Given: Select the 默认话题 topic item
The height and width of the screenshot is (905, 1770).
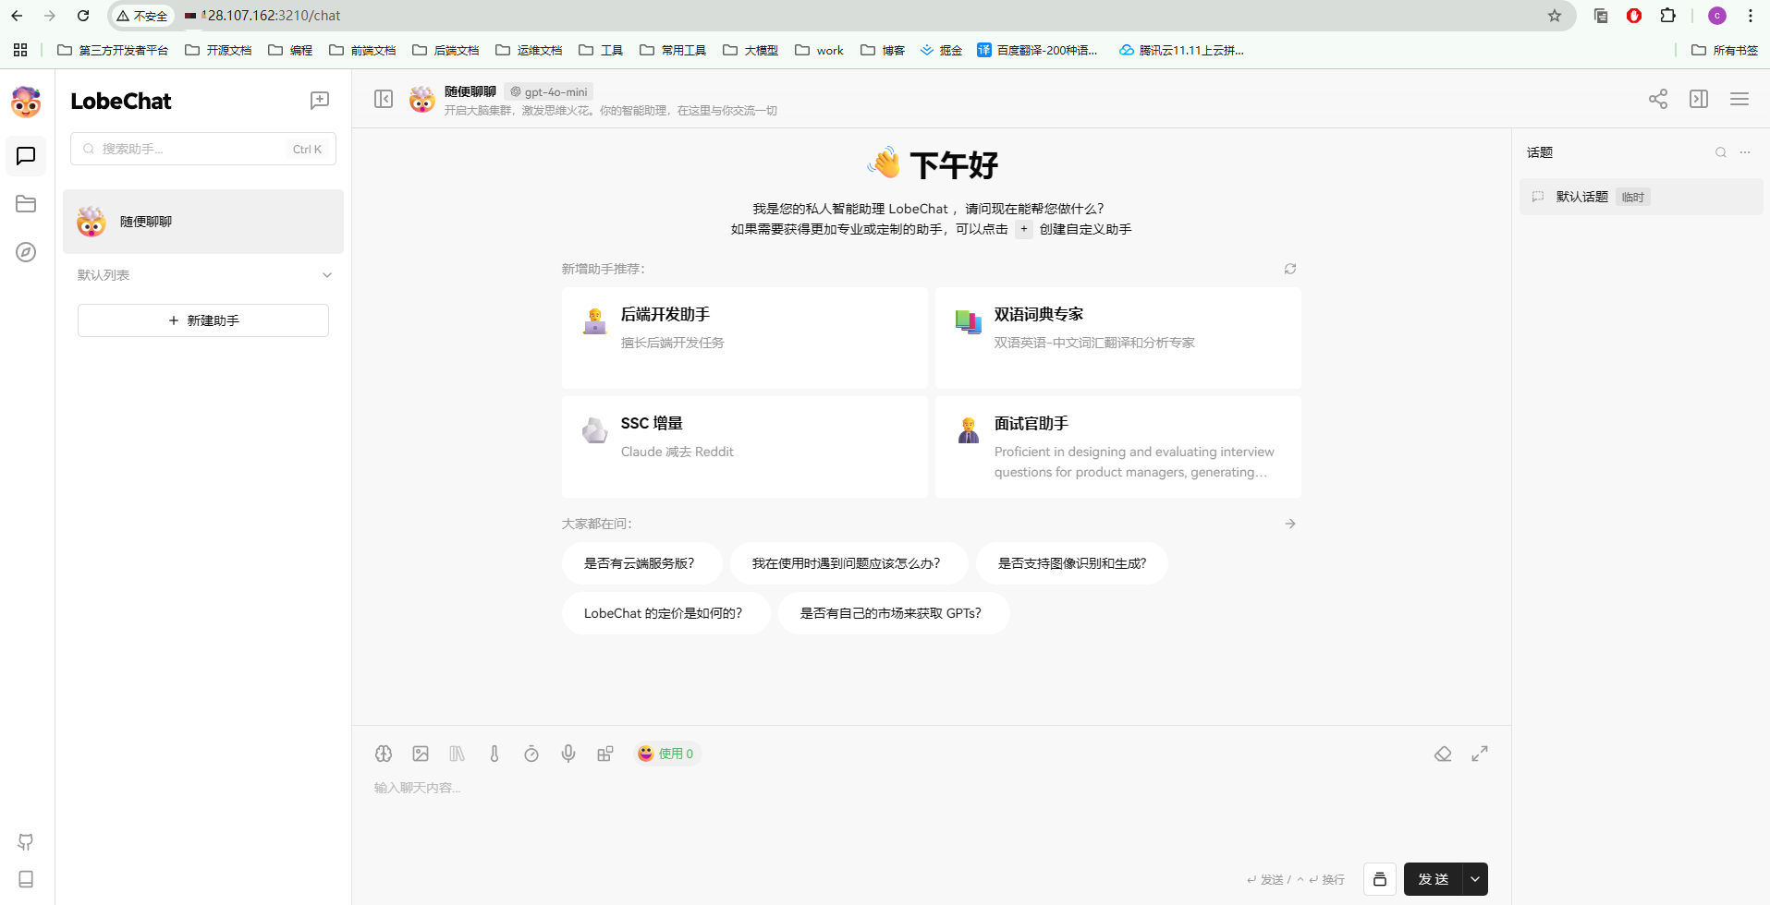Looking at the screenshot, I should pos(1641,197).
